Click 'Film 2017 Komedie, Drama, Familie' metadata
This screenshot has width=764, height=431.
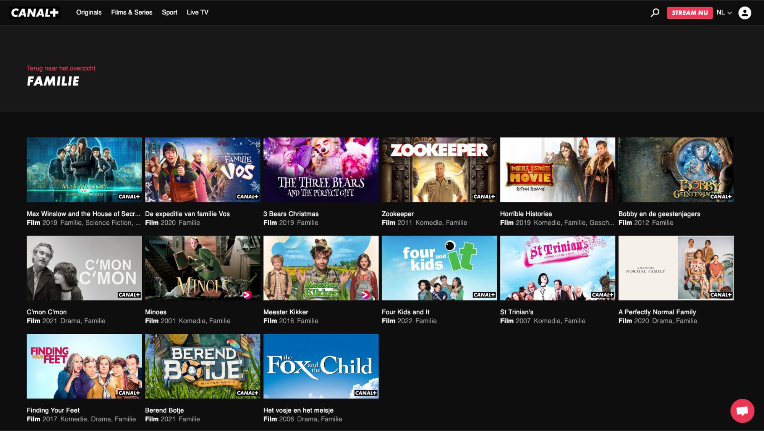point(81,419)
